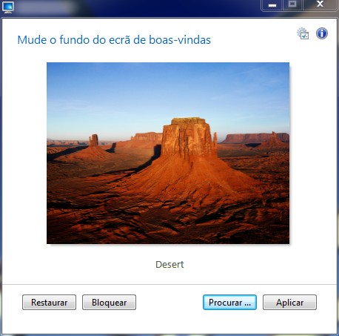Screen dimensions: 339x336
Task: Select the Desert preview image
Action: point(168,153)
